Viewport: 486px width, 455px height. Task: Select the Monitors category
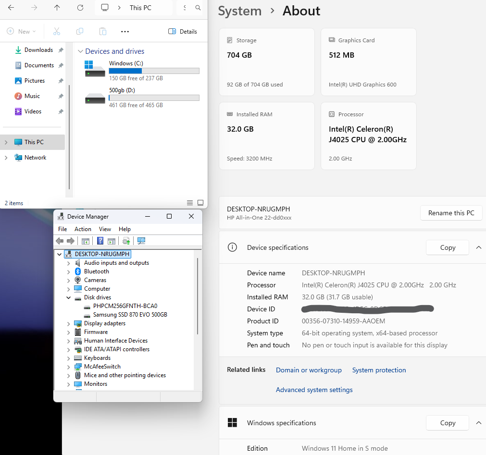[96, 384]
